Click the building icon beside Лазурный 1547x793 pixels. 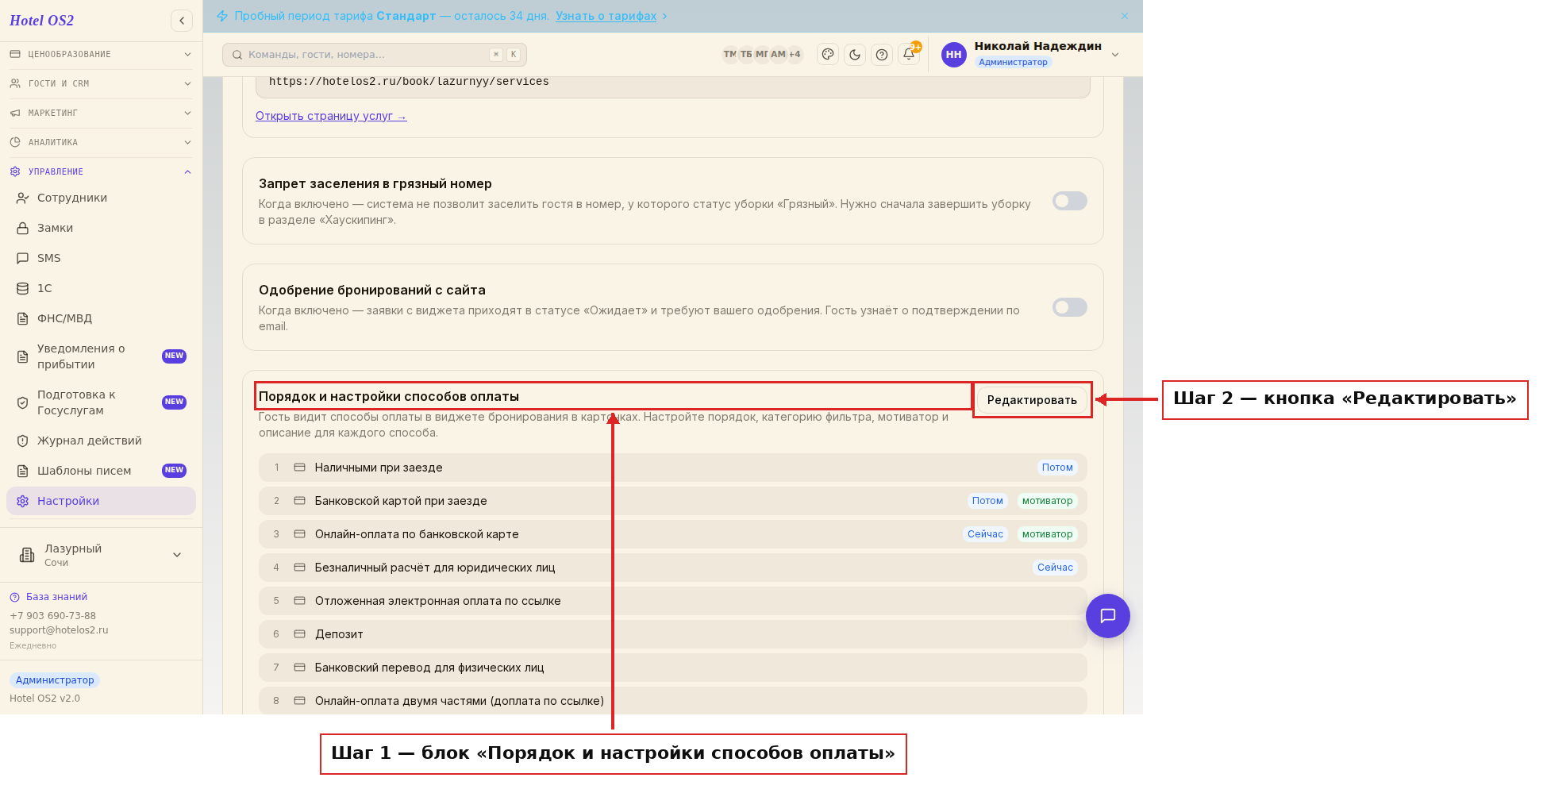(27, 555)
